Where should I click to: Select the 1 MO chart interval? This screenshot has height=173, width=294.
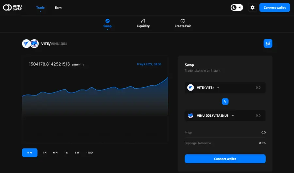pos(90,152)
